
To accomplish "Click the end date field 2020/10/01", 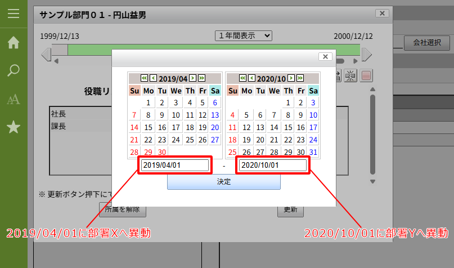I will [x=272, y=166].
